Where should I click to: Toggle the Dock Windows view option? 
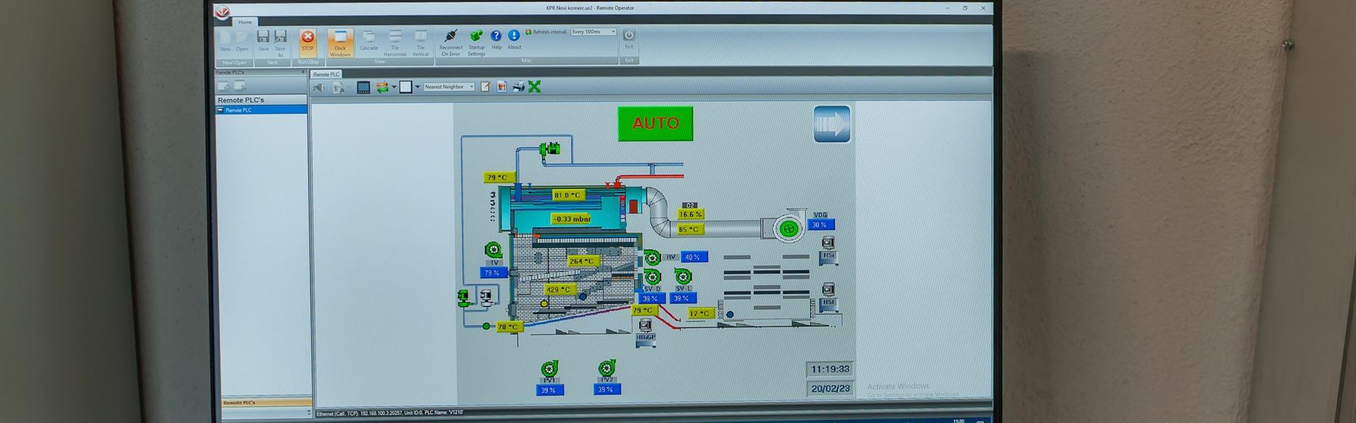coord(340,42)
